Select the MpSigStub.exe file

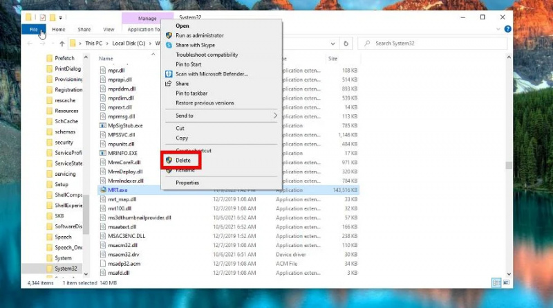click(x=125, y=126)
